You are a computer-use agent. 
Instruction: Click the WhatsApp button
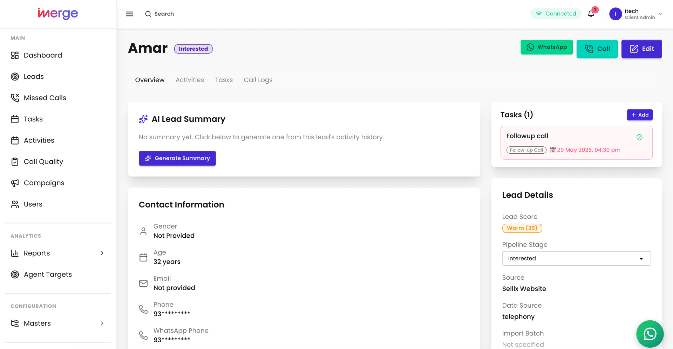click(x=546, y=47)
